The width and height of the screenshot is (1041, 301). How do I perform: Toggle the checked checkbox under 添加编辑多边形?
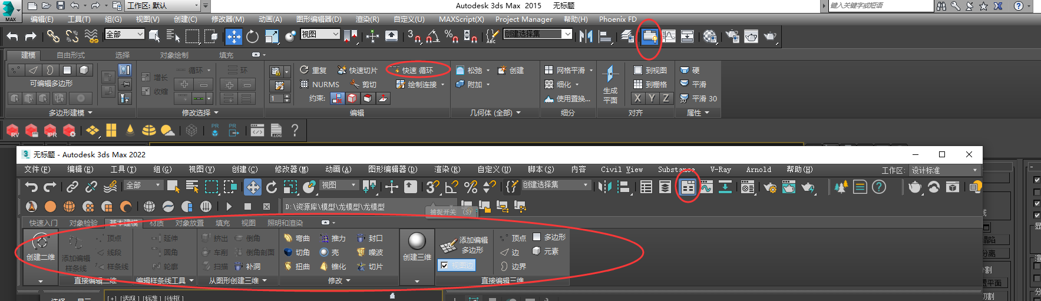[444, 266]
